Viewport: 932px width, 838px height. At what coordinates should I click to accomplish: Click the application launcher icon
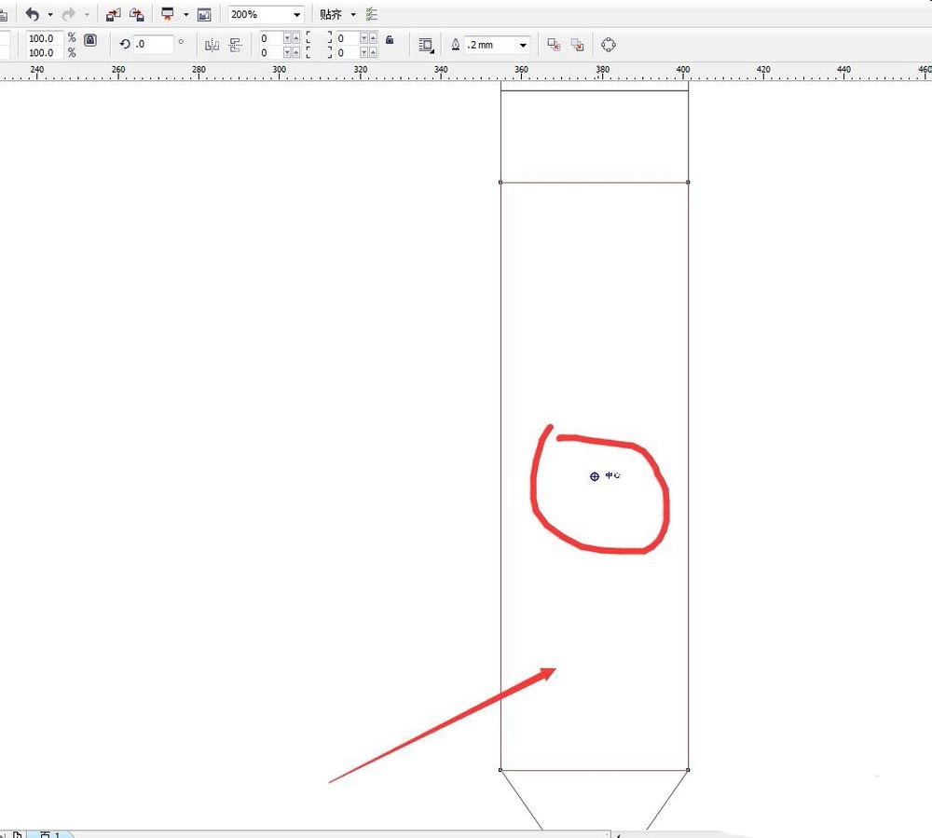click(168, 15)
